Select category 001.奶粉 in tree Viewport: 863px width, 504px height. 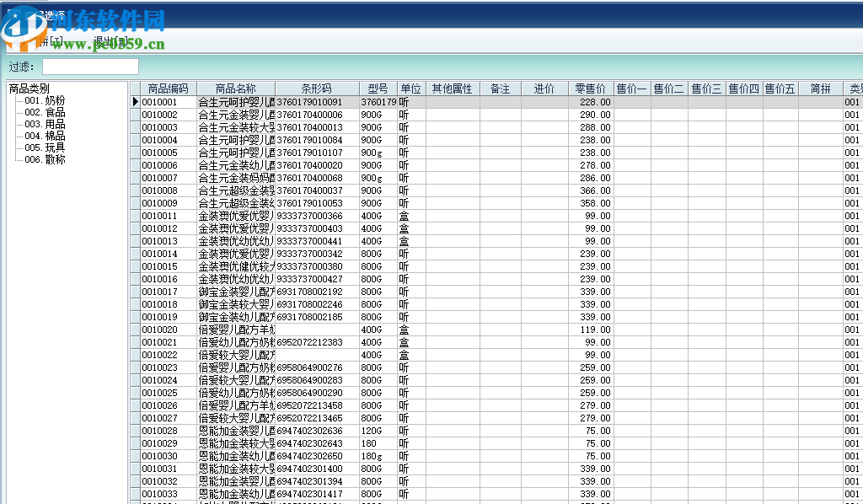(x=45, y=100)
